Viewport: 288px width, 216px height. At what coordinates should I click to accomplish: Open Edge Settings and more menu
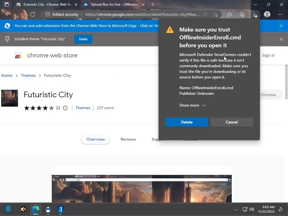[x=280, y=14]
